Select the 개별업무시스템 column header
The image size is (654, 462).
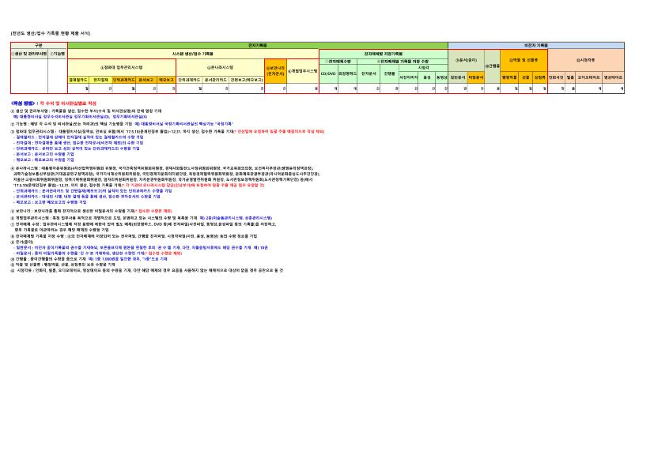pyautogui.click(x=302, y=70)
